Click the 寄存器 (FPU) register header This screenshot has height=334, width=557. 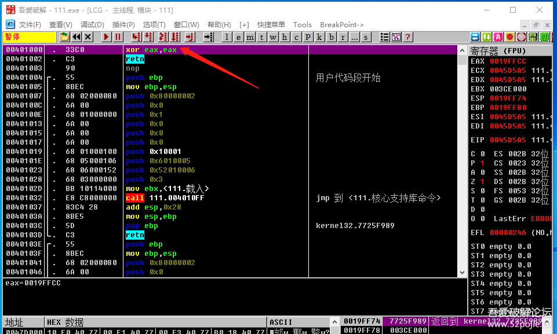[x=498, y=50]
